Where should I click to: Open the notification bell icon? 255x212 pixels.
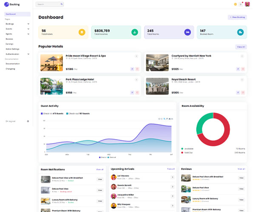241,4
